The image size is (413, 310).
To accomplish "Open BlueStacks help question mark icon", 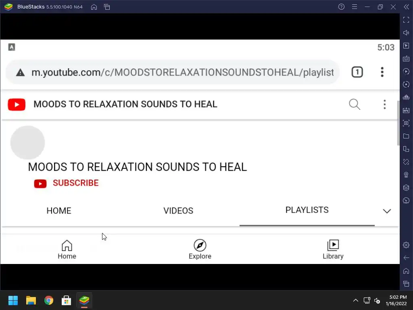I will pyautogui.click(x=341, y=7).
